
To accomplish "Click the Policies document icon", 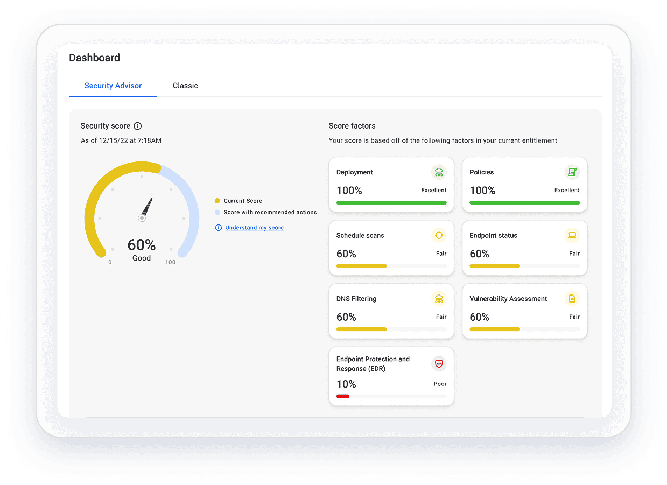I will 572,172.
